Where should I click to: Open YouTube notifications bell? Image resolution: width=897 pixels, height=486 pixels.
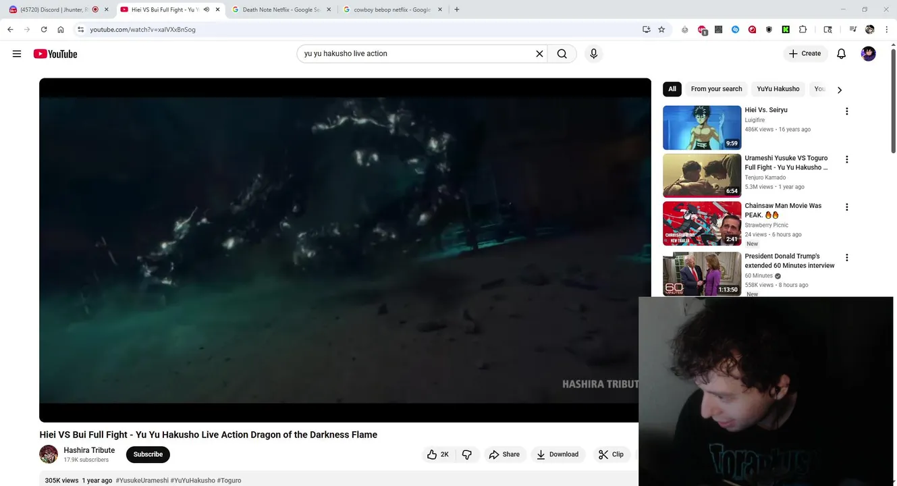click(841, 54)
